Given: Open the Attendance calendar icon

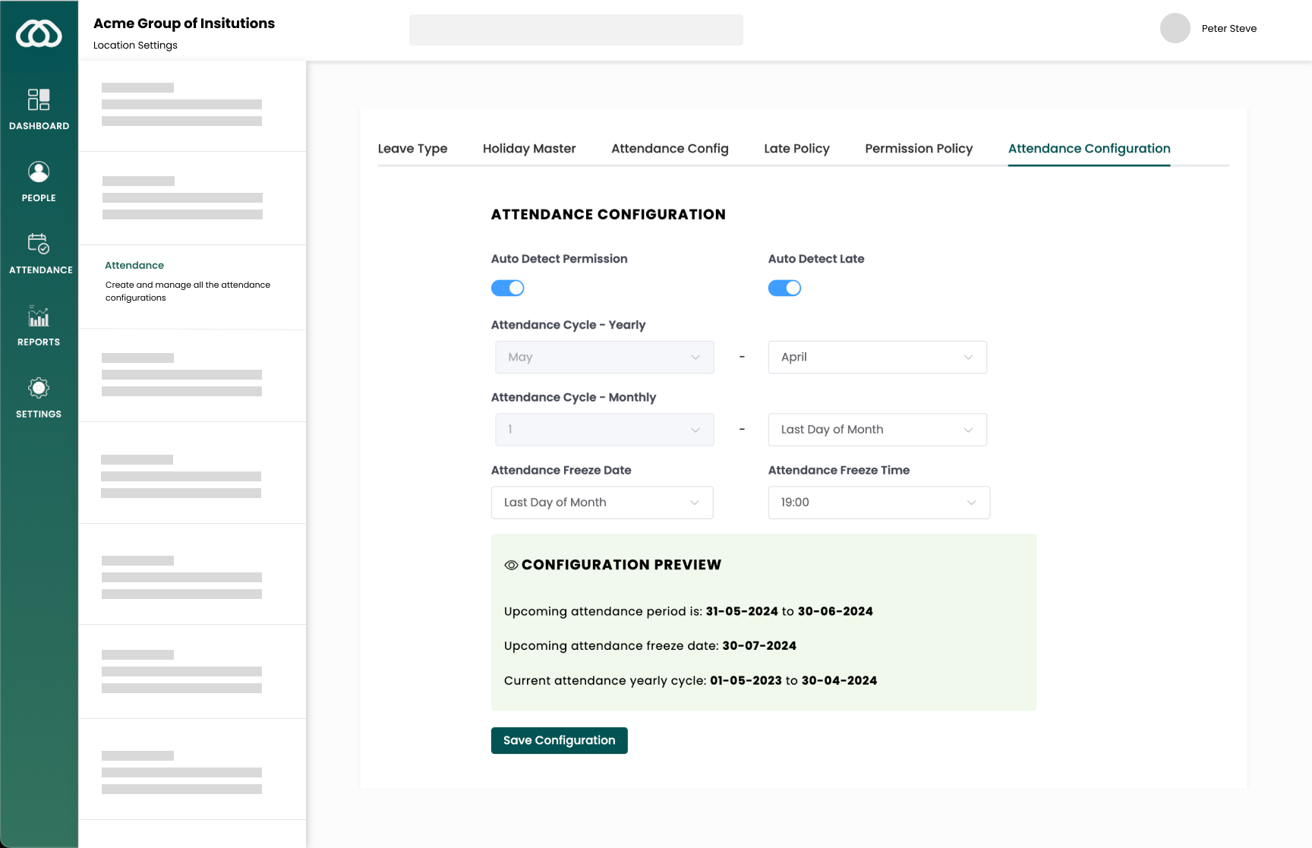Looking at the screenshot, I should (x=39, y=244).
